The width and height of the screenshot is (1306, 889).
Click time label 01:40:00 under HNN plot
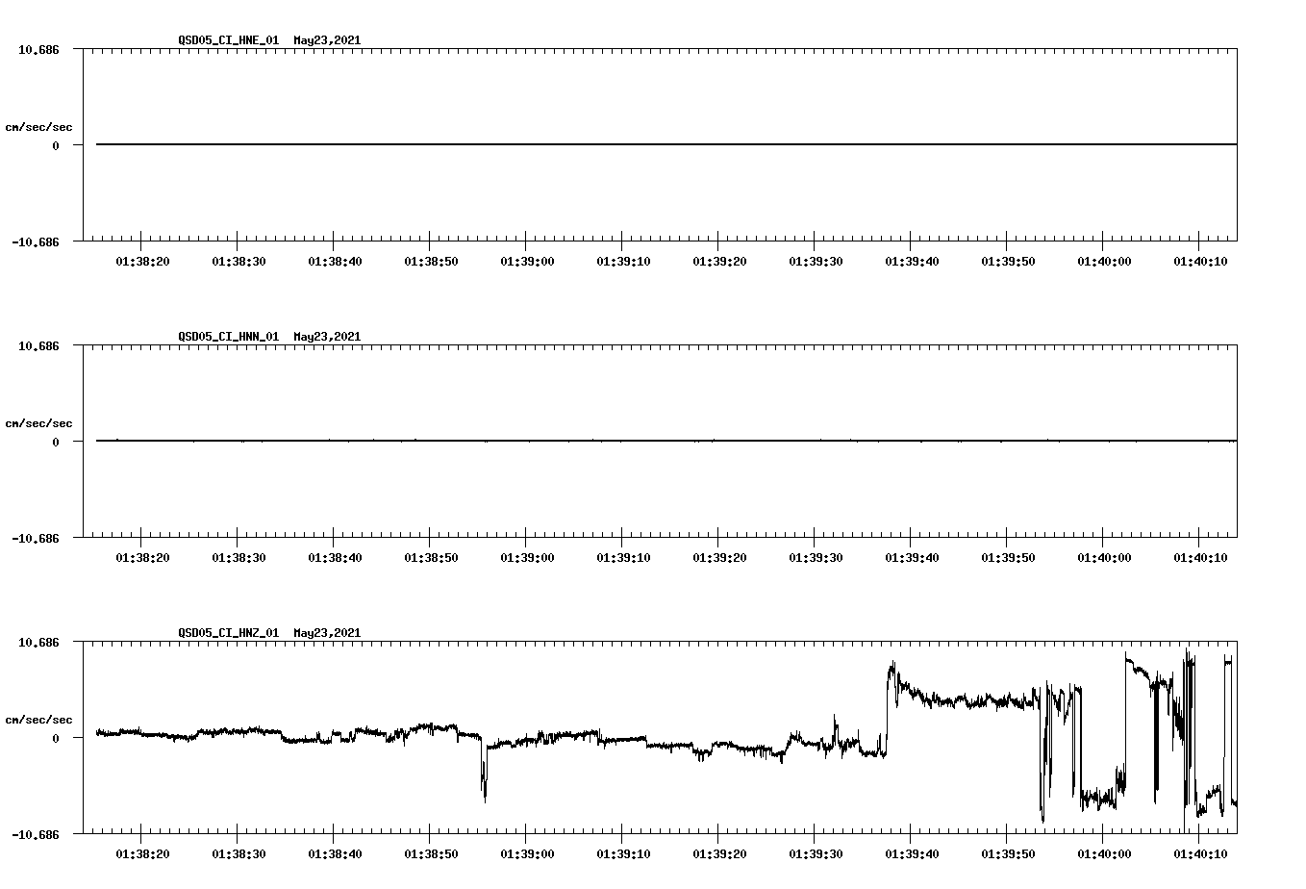coord(1104,558)
